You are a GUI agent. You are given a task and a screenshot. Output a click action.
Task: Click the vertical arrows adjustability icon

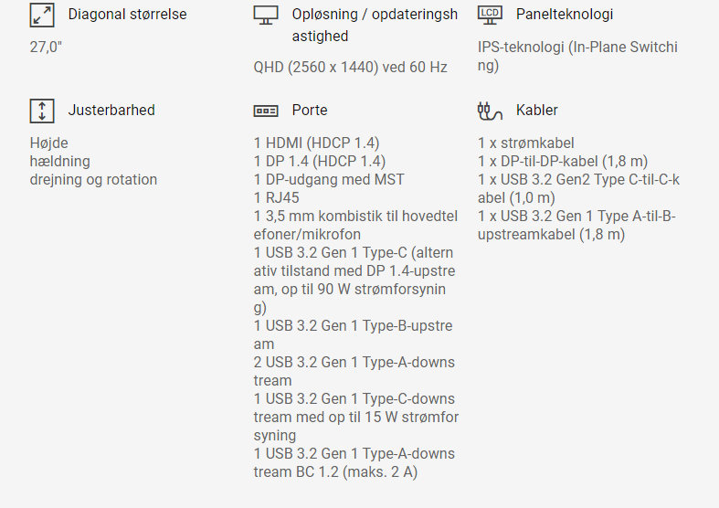tap(42, 111)
